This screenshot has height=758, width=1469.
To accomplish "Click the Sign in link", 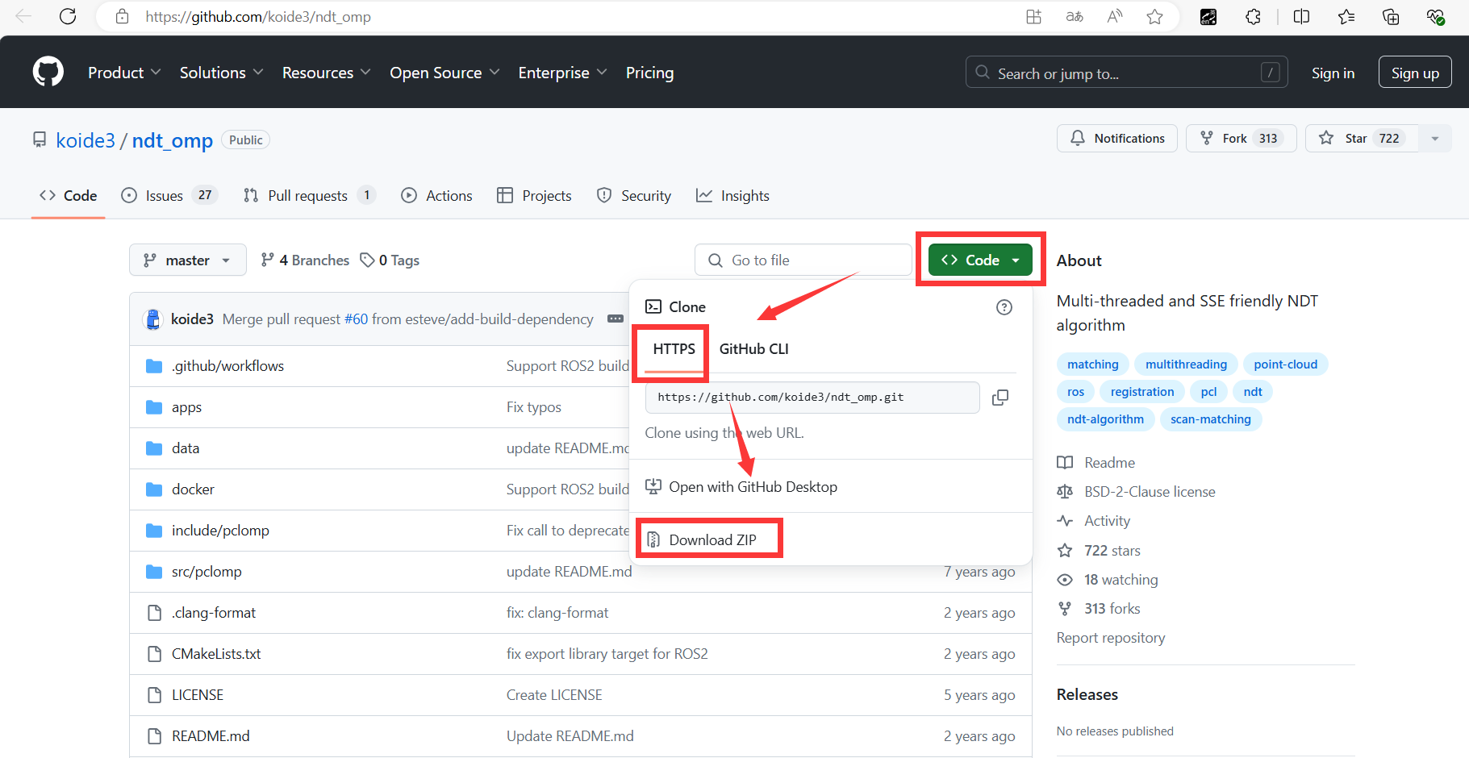I will point(1333,73).
